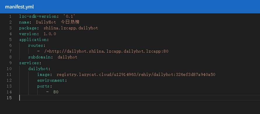
Task: Click line number 15 in the gutter
Action: point(9,98)
